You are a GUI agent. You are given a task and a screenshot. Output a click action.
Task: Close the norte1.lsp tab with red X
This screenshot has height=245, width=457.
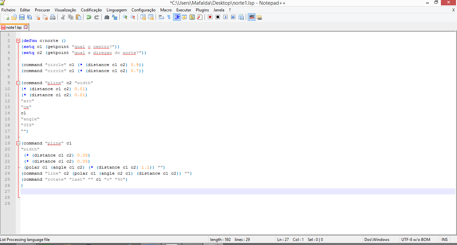point(26,27)
